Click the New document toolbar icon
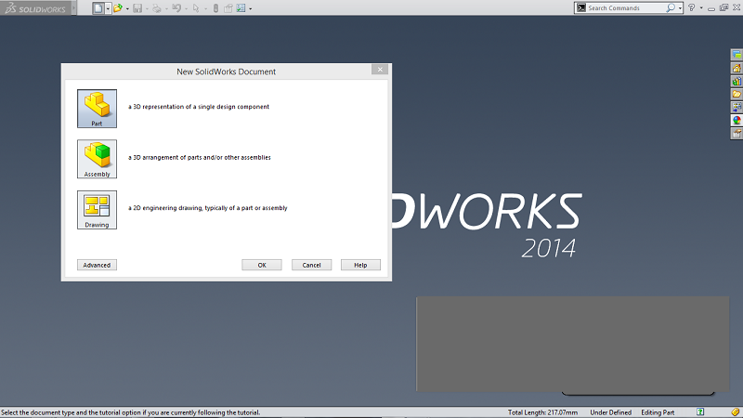743x418 pixels. click(x=98, y=8)
